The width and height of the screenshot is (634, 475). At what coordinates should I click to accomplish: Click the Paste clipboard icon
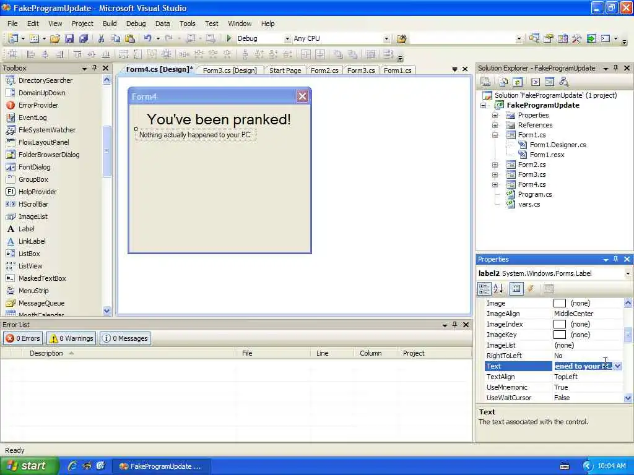(130, 38)
